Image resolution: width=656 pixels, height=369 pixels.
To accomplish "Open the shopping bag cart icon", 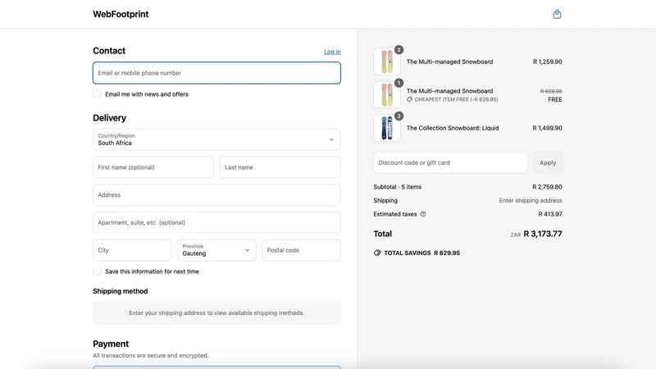I will tap(557, 14).
